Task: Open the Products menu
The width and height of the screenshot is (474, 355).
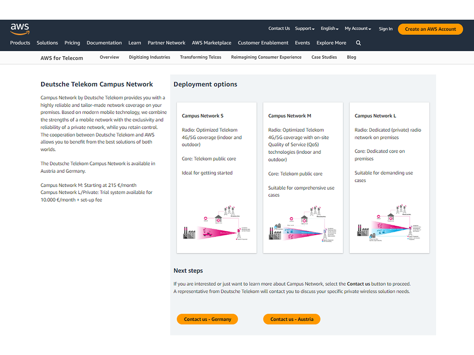Action: pyautogui.click(x=20, y=43)
